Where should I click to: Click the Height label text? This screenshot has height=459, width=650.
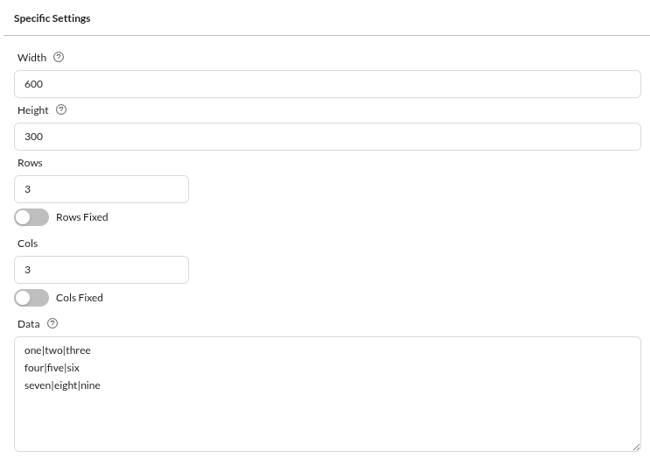coord(33,110)
